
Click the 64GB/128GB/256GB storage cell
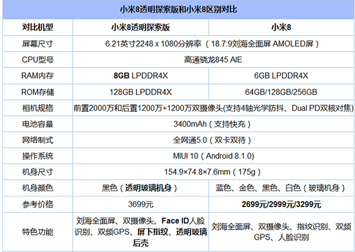tap(281, 92)
